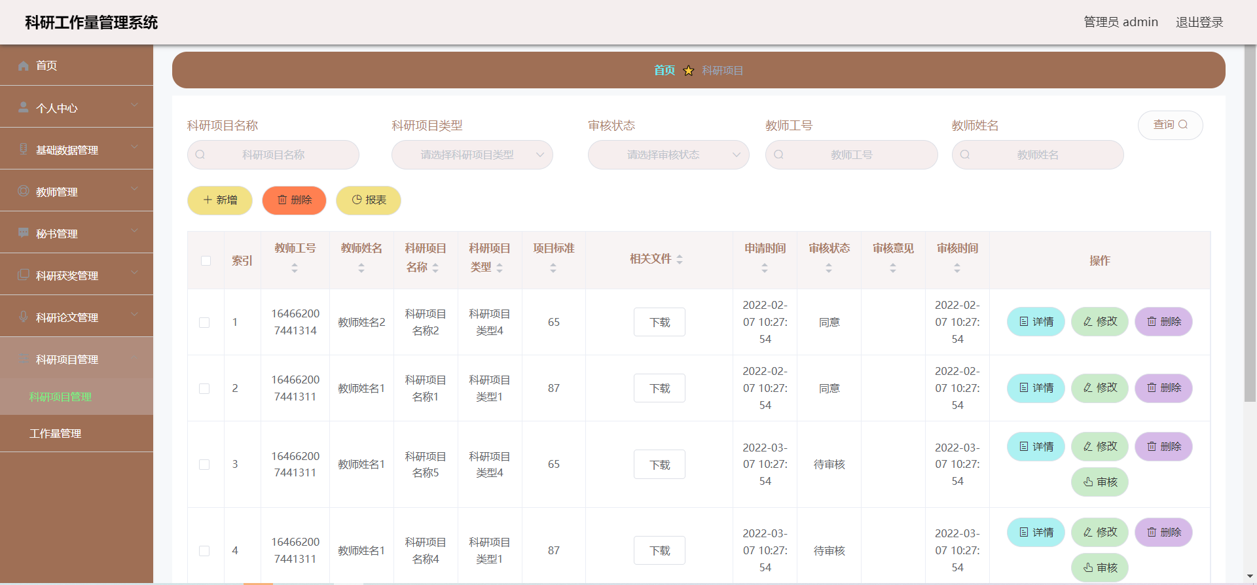Click search icon in 教师姓名 field
Viewport: 1257px width, 585px height.
[x=965, y=155]
